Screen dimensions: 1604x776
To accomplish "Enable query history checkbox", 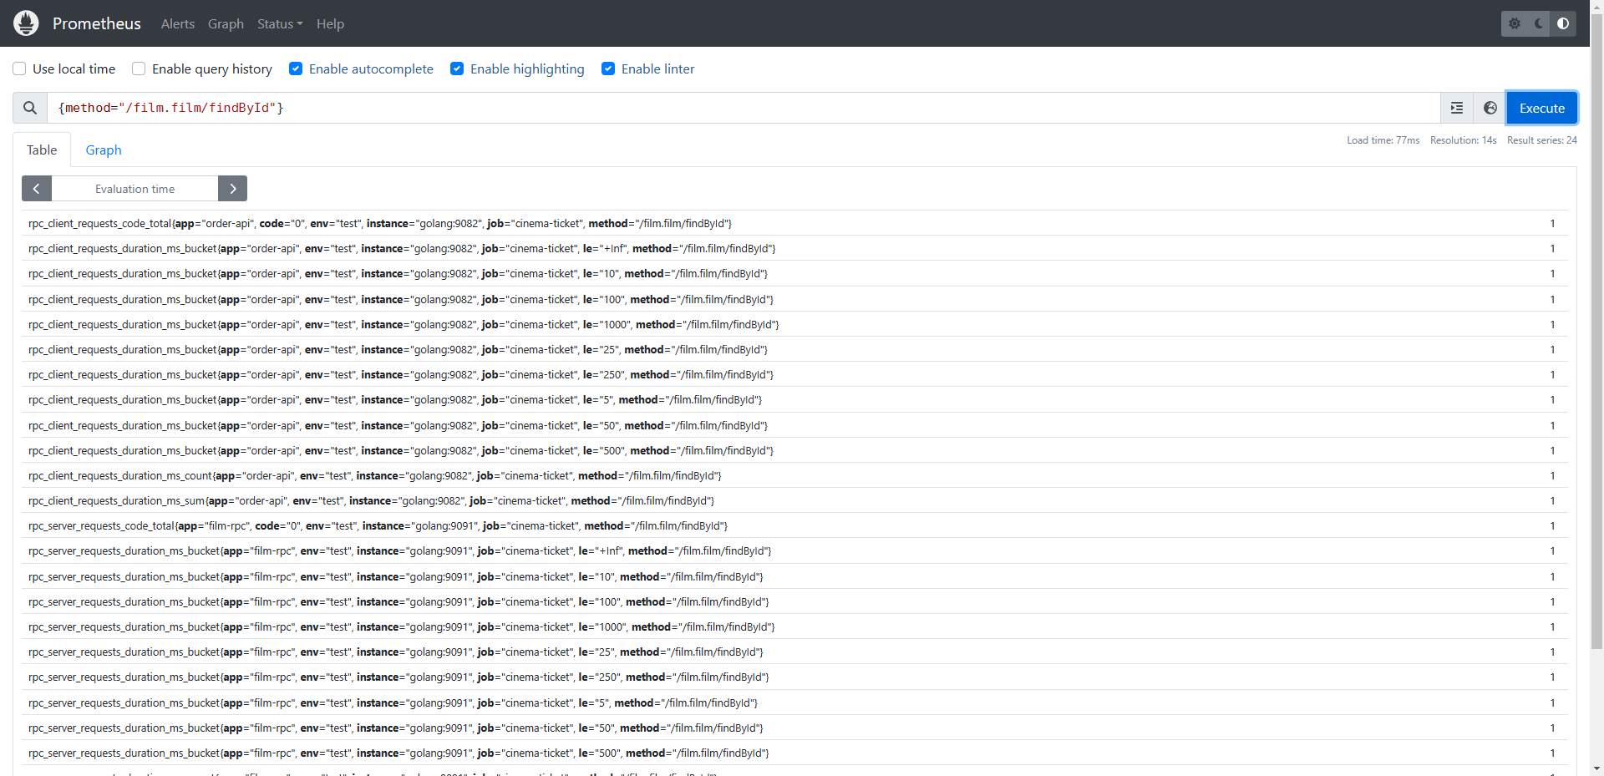I will coord(139,68).
